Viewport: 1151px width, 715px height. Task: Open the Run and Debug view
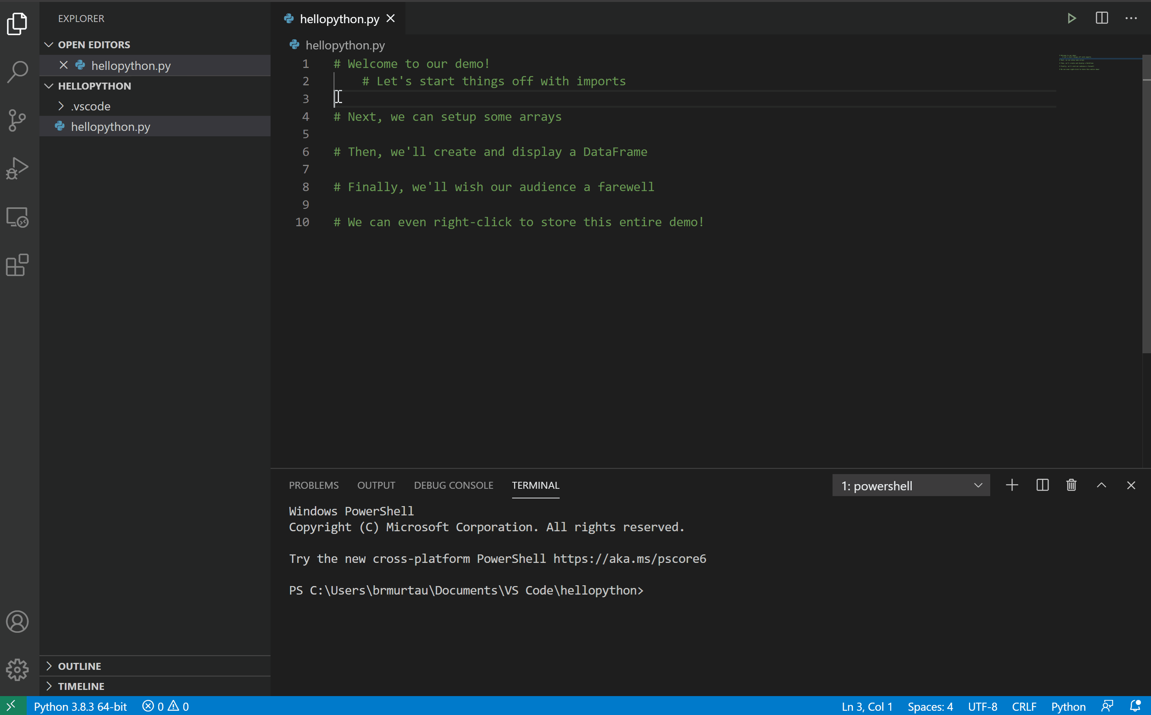click(x=17, y=168)
